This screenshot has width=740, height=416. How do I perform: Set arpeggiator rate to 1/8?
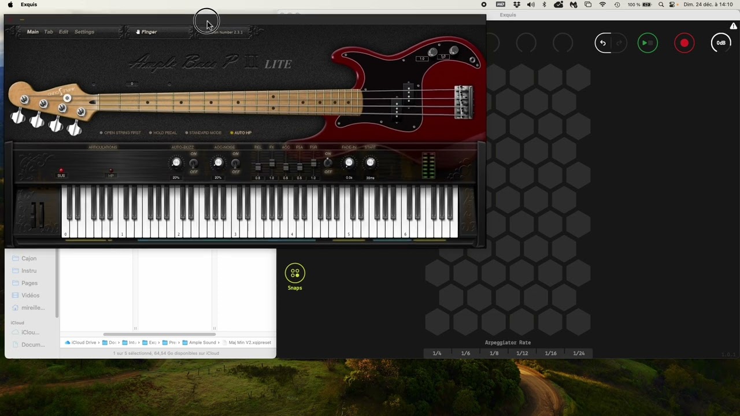pyautogui.click(x=494, y=353)
